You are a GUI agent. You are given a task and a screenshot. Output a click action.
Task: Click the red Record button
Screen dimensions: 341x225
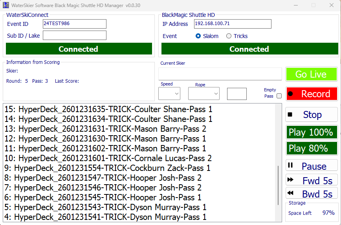[312, 94]
